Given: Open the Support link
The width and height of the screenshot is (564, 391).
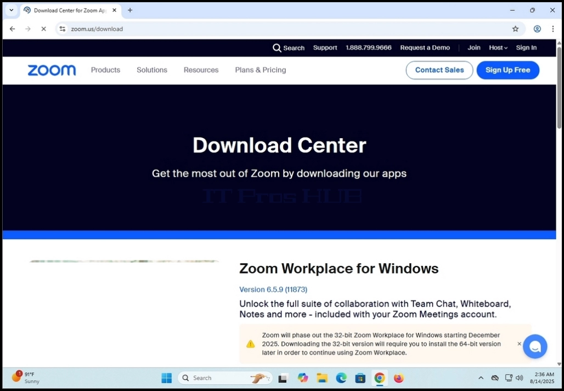Looking at the screenshot, I should tap(325, 48).
